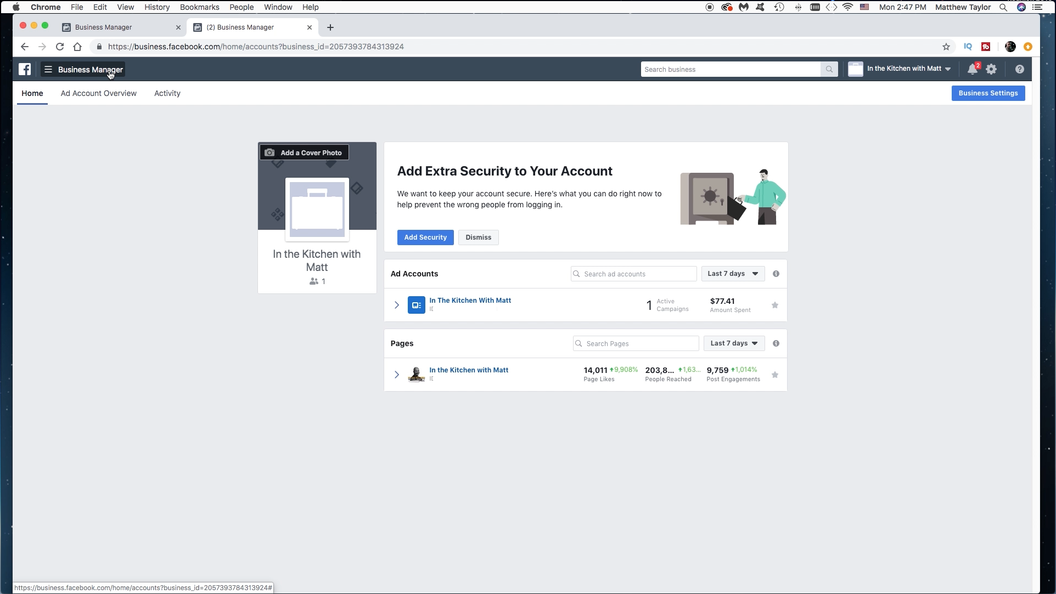1056x594 pixels.
Task: Star the In The Kitchen With Matt ad account
Action: tap(775, 305)
